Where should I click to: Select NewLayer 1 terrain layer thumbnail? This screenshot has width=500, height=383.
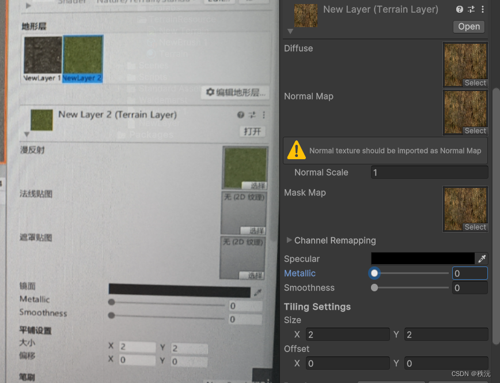43,55
